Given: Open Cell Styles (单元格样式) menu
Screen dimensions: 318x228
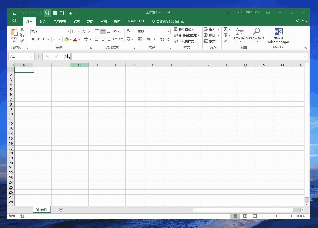Looking at the screenshot, I should [x=185, y=41].
